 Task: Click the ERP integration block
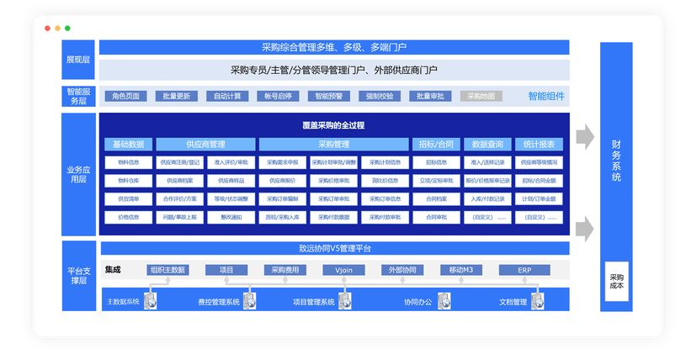[524, 270]
